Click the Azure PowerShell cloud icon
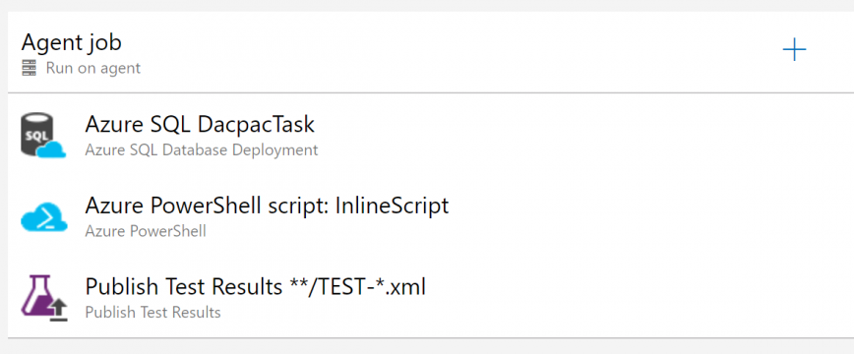 44,216
